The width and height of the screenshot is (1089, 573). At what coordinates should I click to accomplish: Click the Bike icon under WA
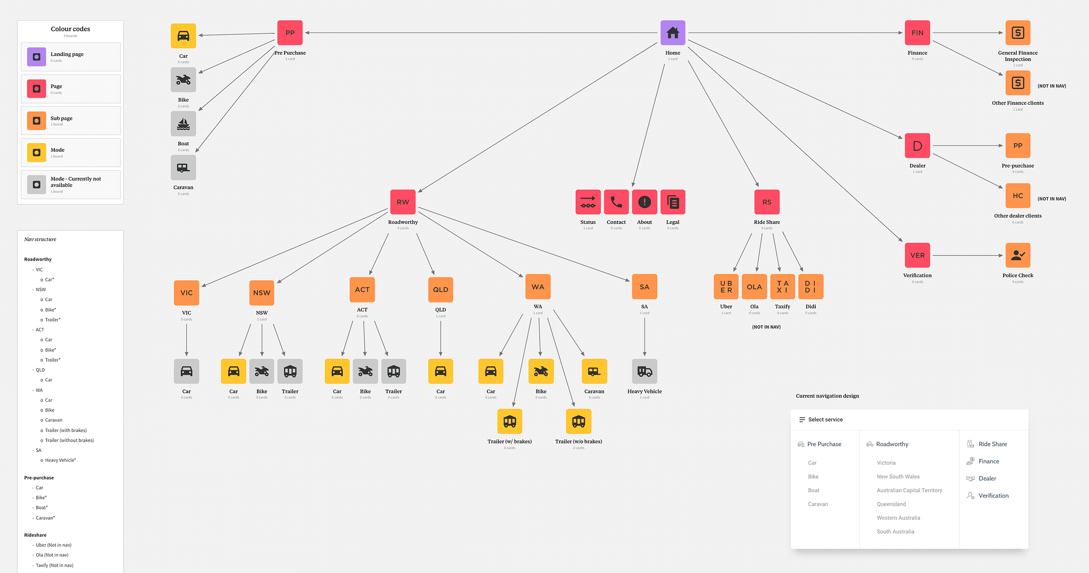coord(541,371)
